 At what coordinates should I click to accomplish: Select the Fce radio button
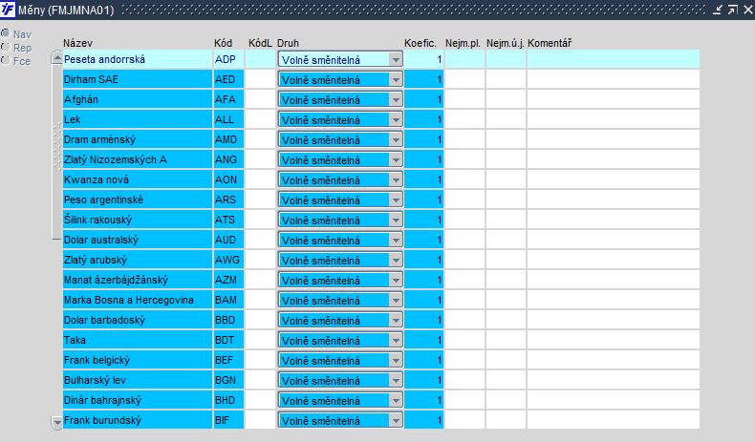pos(6,60)
